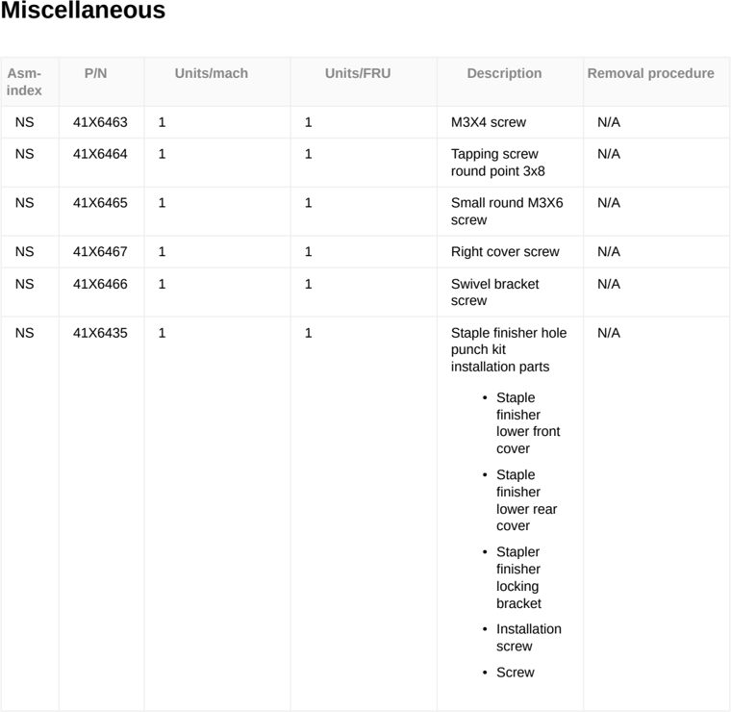Select part number 41X6464
The image size is (731, 712).
(100, 154)
